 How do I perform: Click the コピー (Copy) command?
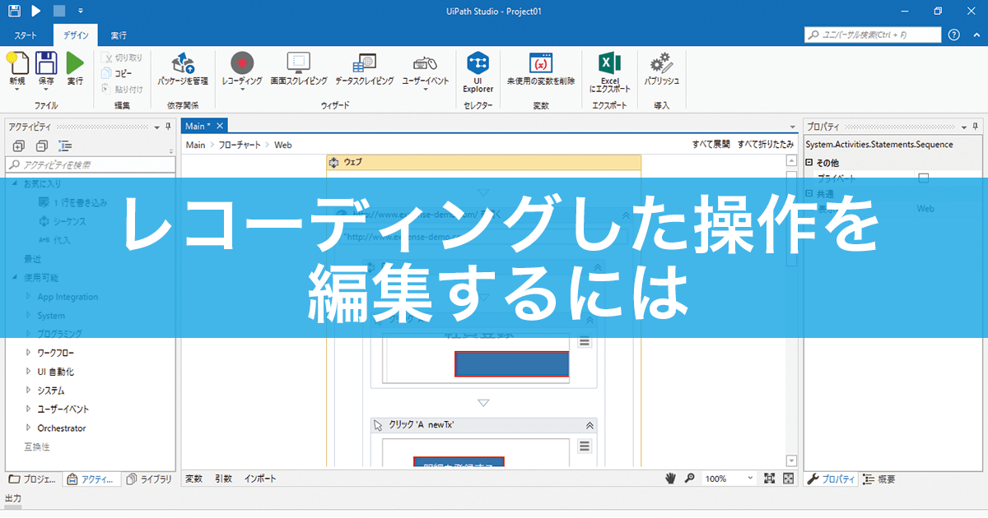tap(117, 73)
